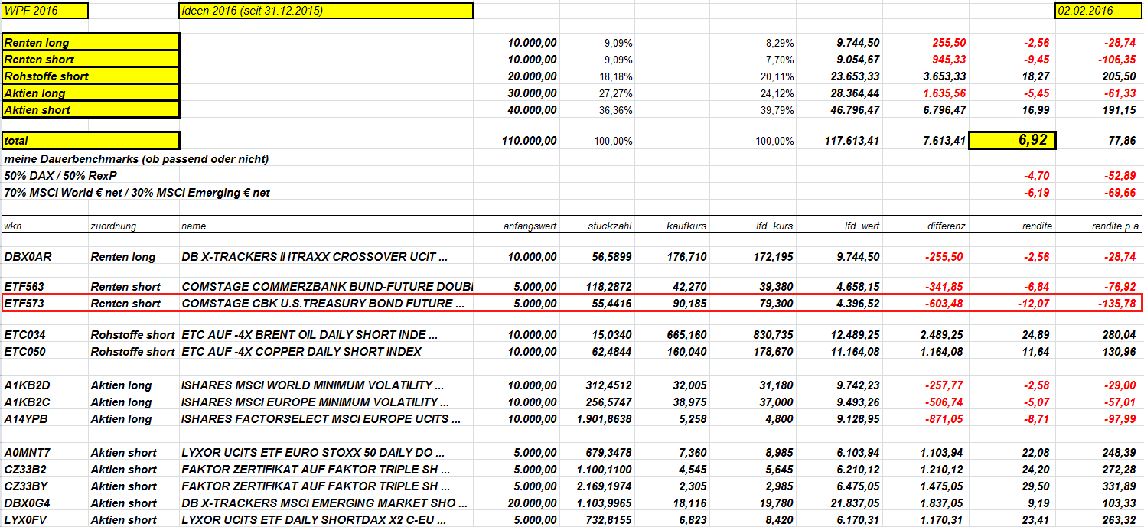The image size is (1144, 527).
Task: Select the WKN cell 'CZ33B2'
Action: [x=24, y=470]
